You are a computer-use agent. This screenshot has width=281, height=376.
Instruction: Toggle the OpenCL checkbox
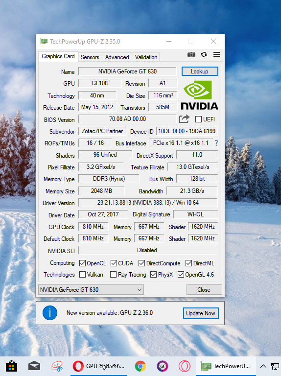tap(82, 263)
